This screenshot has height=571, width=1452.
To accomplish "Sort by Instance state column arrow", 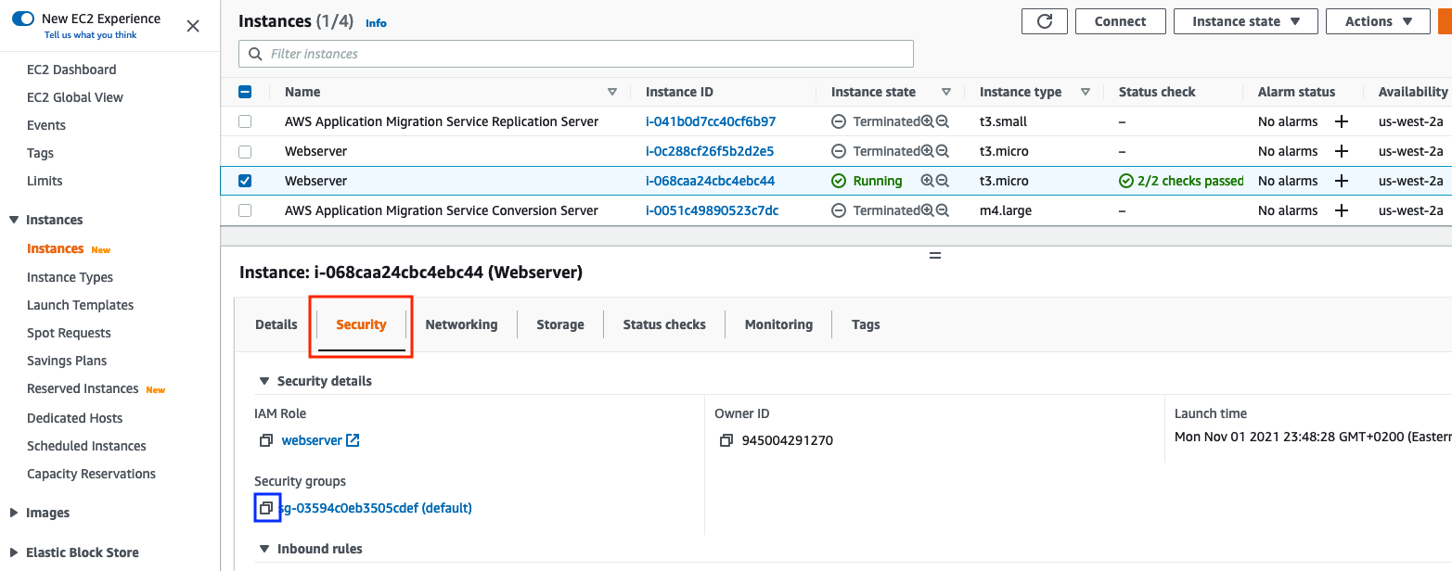I will (946, 92).
